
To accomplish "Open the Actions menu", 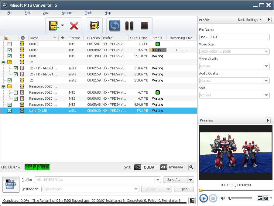I will tap(67, 13).
